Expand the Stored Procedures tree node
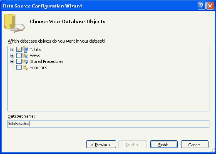The image size is (216, 154). 12,62
